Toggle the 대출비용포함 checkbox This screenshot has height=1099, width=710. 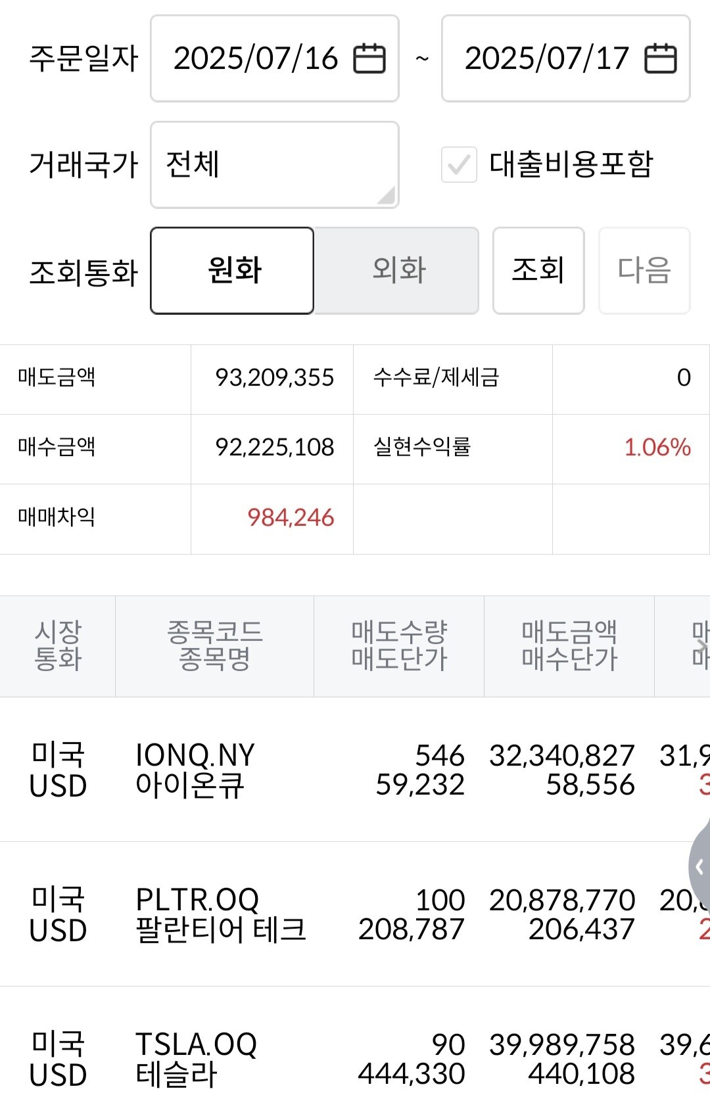click(x=459, y=164)
